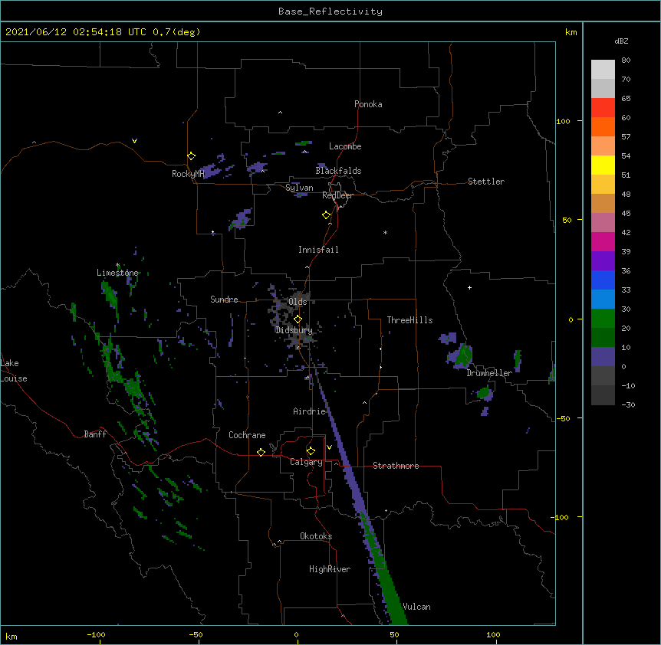Click the green radar echo near Drumheller
The height and width of the screenshot is (645, 661).
point(463,355)
